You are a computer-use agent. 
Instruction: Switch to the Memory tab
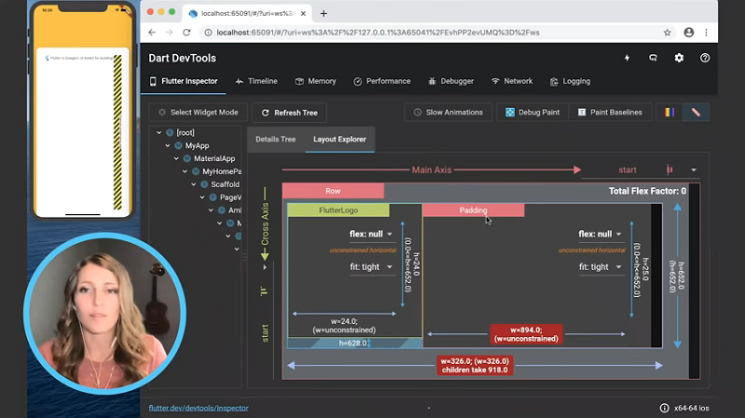pos(316,81)
